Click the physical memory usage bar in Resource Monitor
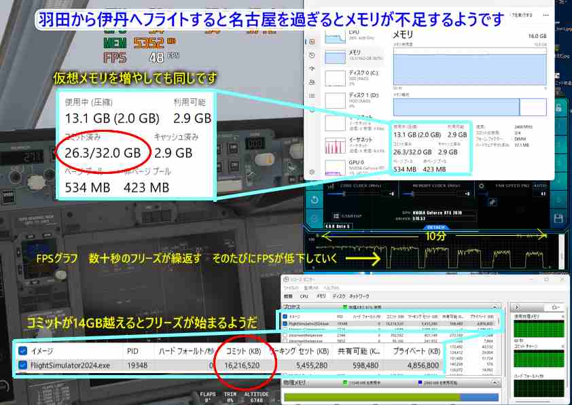The height and width of the screenshot is (405, 572). tap(391, 397)
